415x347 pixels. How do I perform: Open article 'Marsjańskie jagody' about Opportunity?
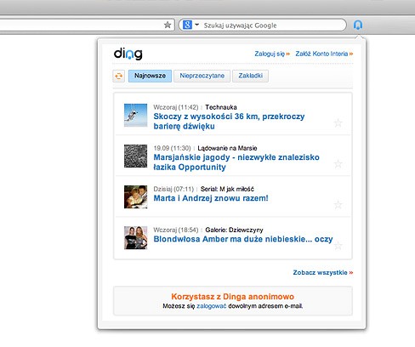point(236,162)
